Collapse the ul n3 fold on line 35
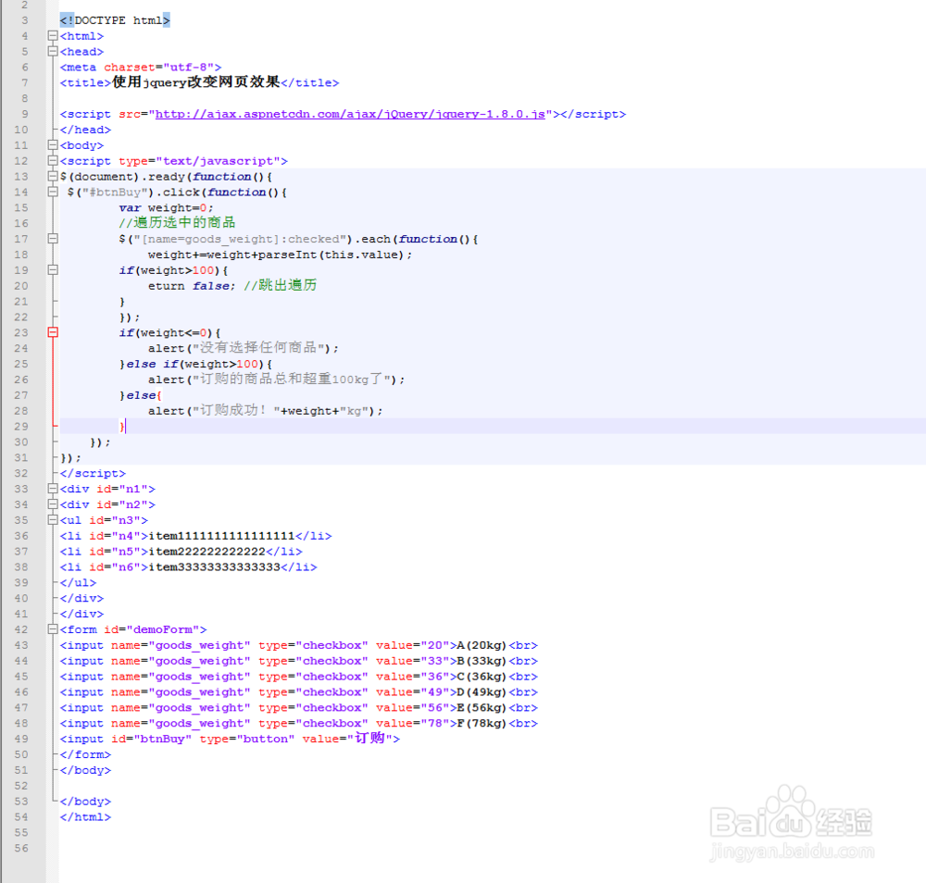This screenshot has height=883, width=926. [53, 520]
